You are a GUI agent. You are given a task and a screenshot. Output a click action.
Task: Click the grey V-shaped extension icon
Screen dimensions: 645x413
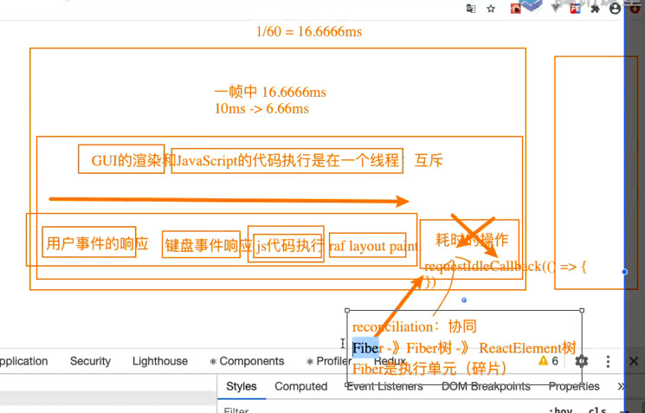click(555, 9)
